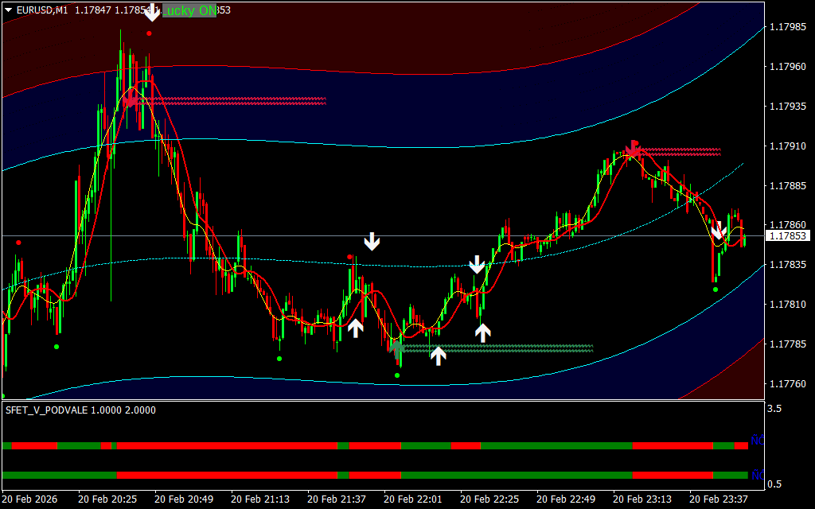Click the lower blue label in indicator window
Screen dimensions: 815x509
757,474
